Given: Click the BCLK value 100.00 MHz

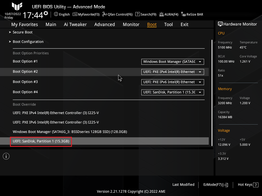Looking at the screenshot, I should coord(226,62).
